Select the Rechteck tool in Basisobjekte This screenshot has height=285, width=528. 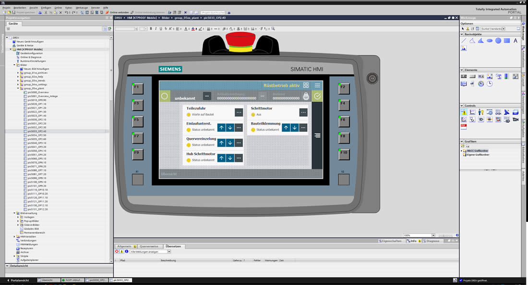click(506, 40)
